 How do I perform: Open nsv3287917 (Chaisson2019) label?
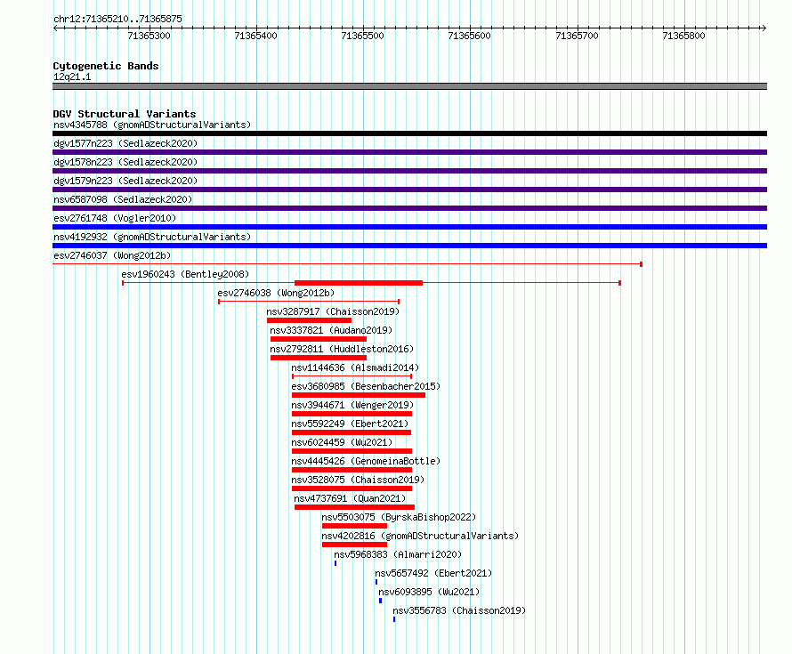click(333, 311)
